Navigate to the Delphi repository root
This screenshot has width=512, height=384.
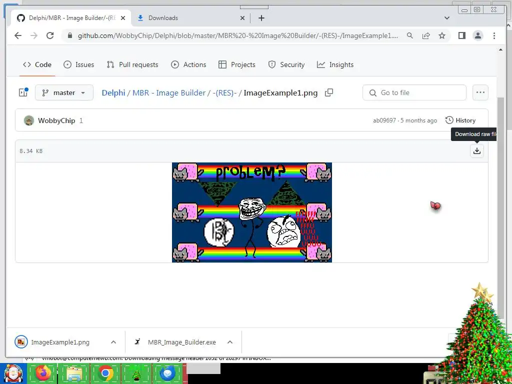pyautogui.click(x=113, y=92)
